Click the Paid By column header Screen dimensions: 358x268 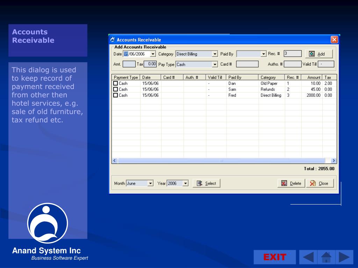point(242,77)
